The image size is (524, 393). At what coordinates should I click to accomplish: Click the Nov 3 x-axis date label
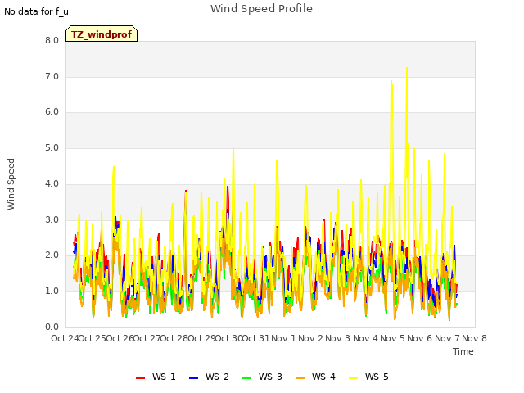[x=338, y=338]
